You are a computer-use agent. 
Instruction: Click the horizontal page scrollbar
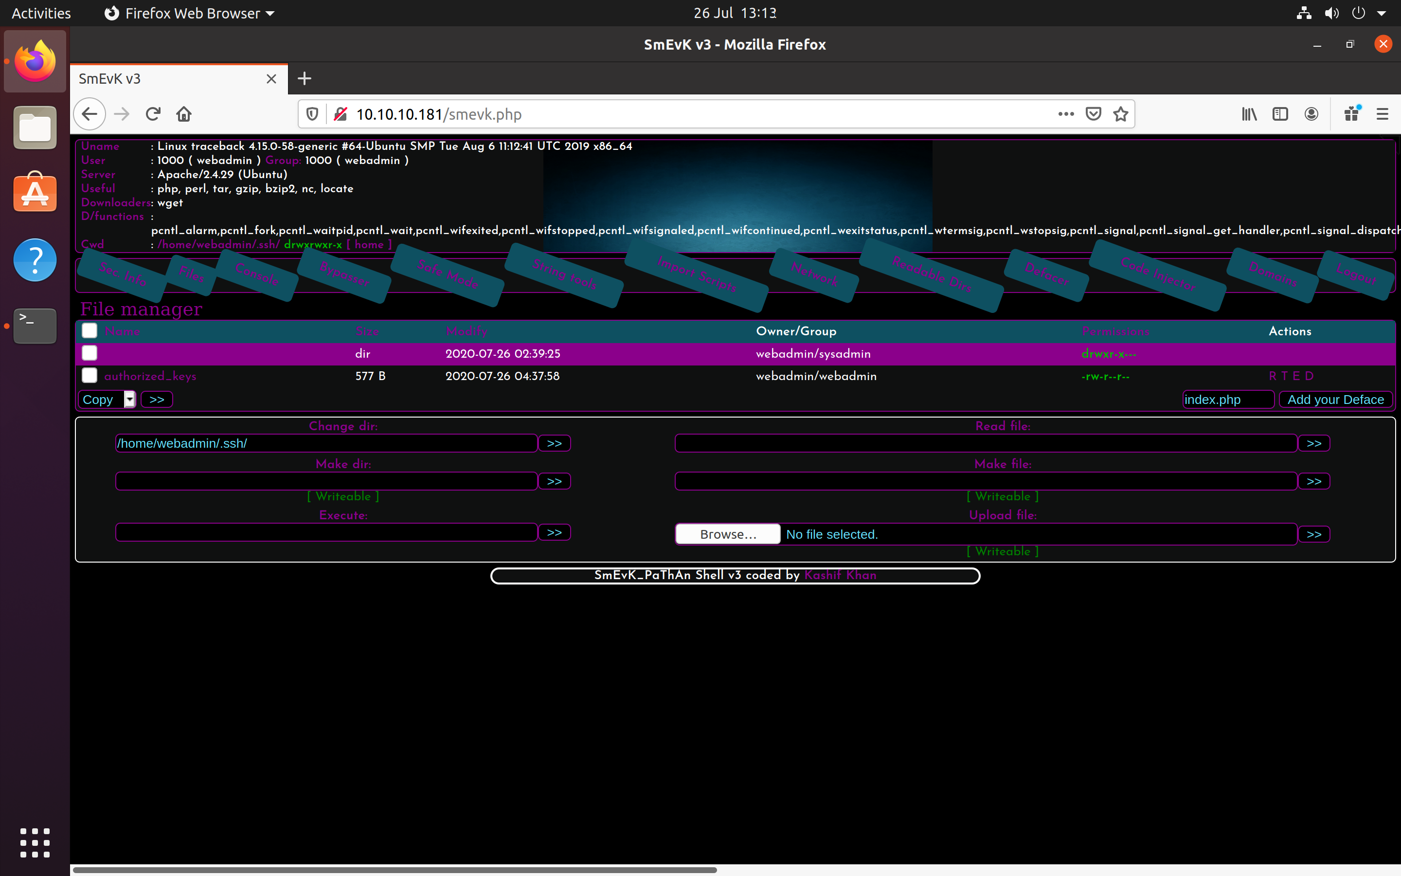point(395,870)
